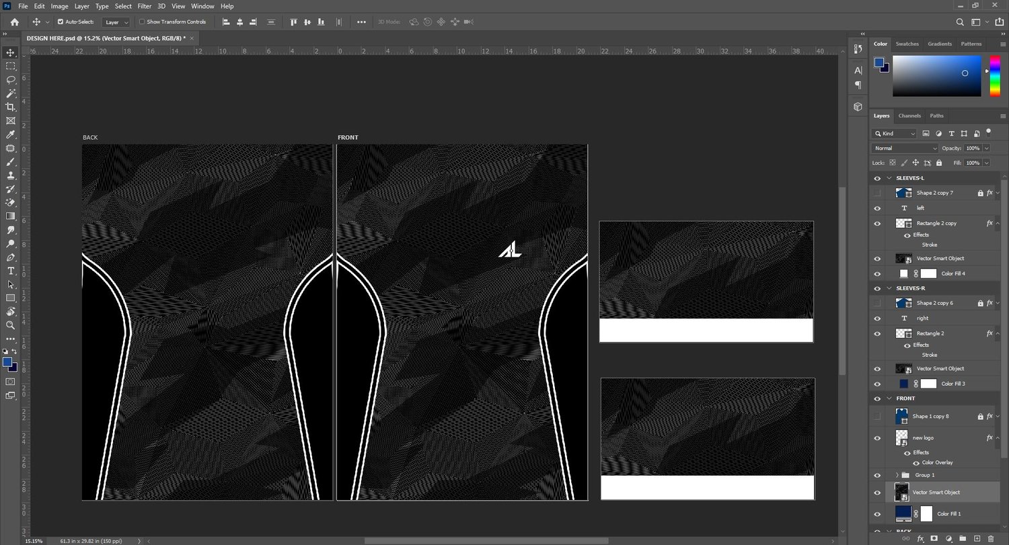Select the Pen tool
Image resolution: width=1009 pixels, height=545 pixels.
pyautogui.click(x=11, y=257)
